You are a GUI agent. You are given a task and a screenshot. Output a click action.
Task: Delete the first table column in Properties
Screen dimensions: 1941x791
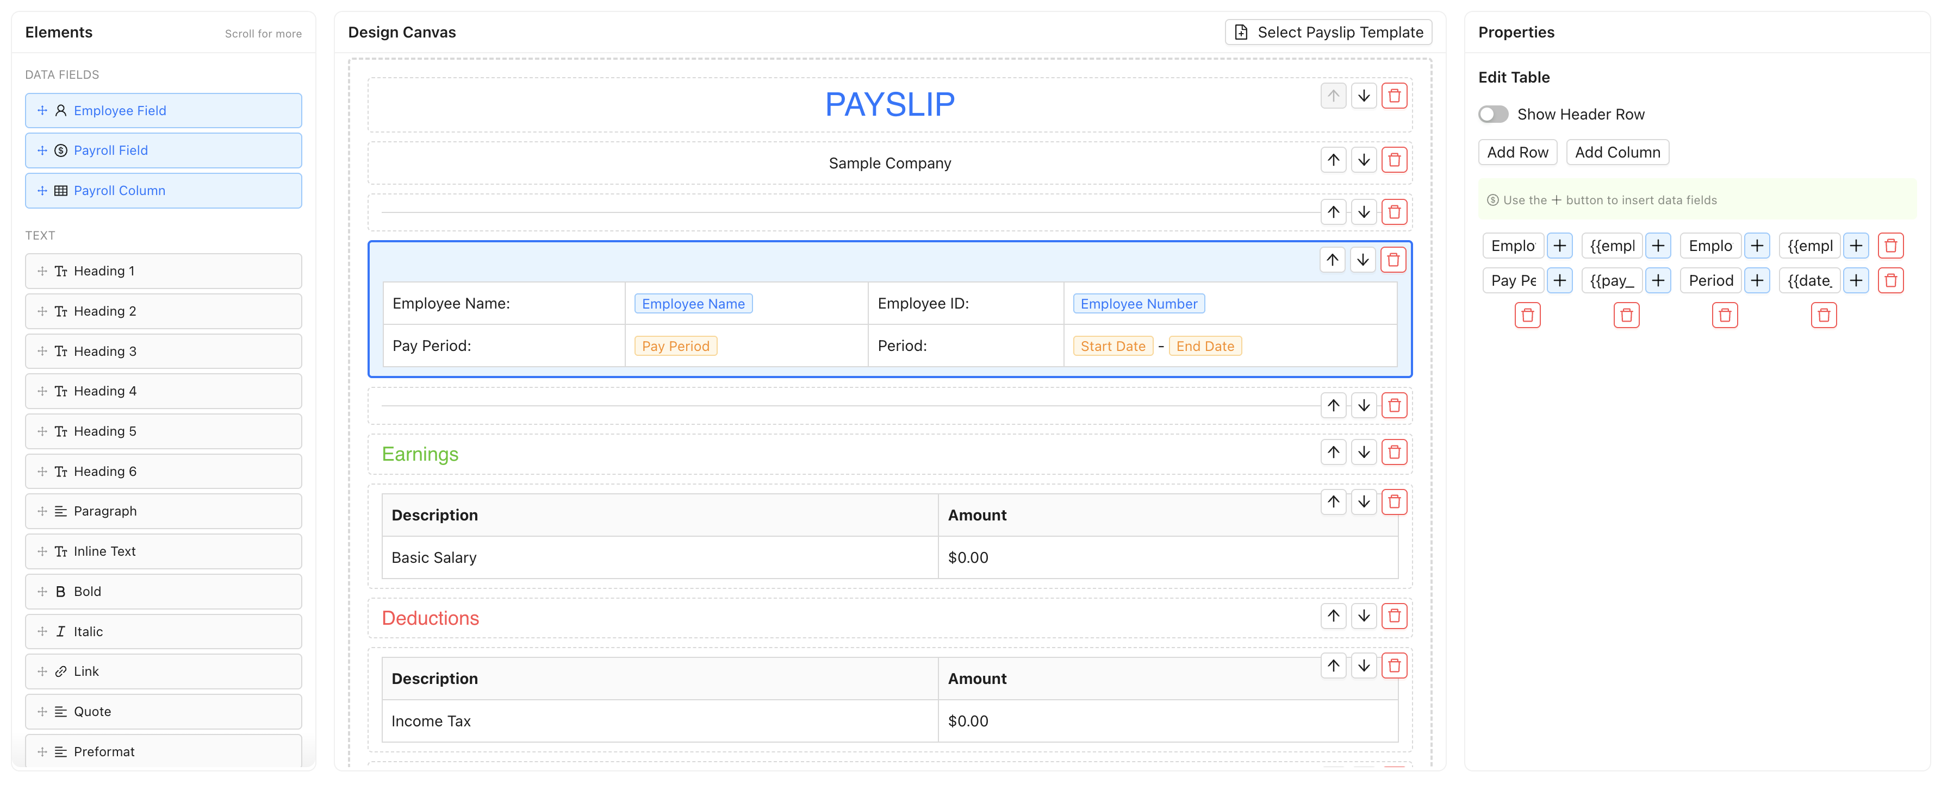point(1528,315)
